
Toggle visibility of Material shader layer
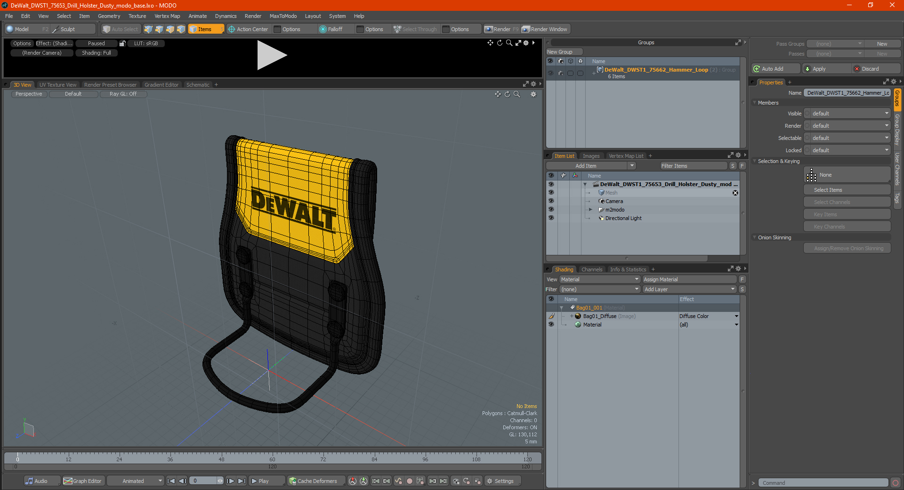click(x=551, y=325)
